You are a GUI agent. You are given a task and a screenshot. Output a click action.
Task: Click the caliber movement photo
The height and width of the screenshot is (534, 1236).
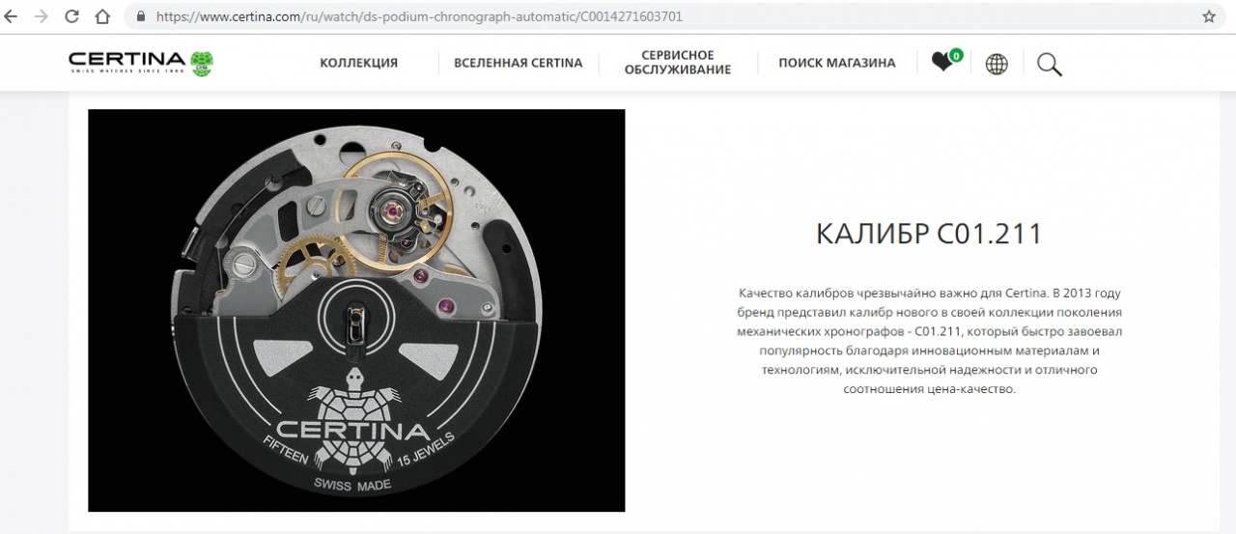356,310
